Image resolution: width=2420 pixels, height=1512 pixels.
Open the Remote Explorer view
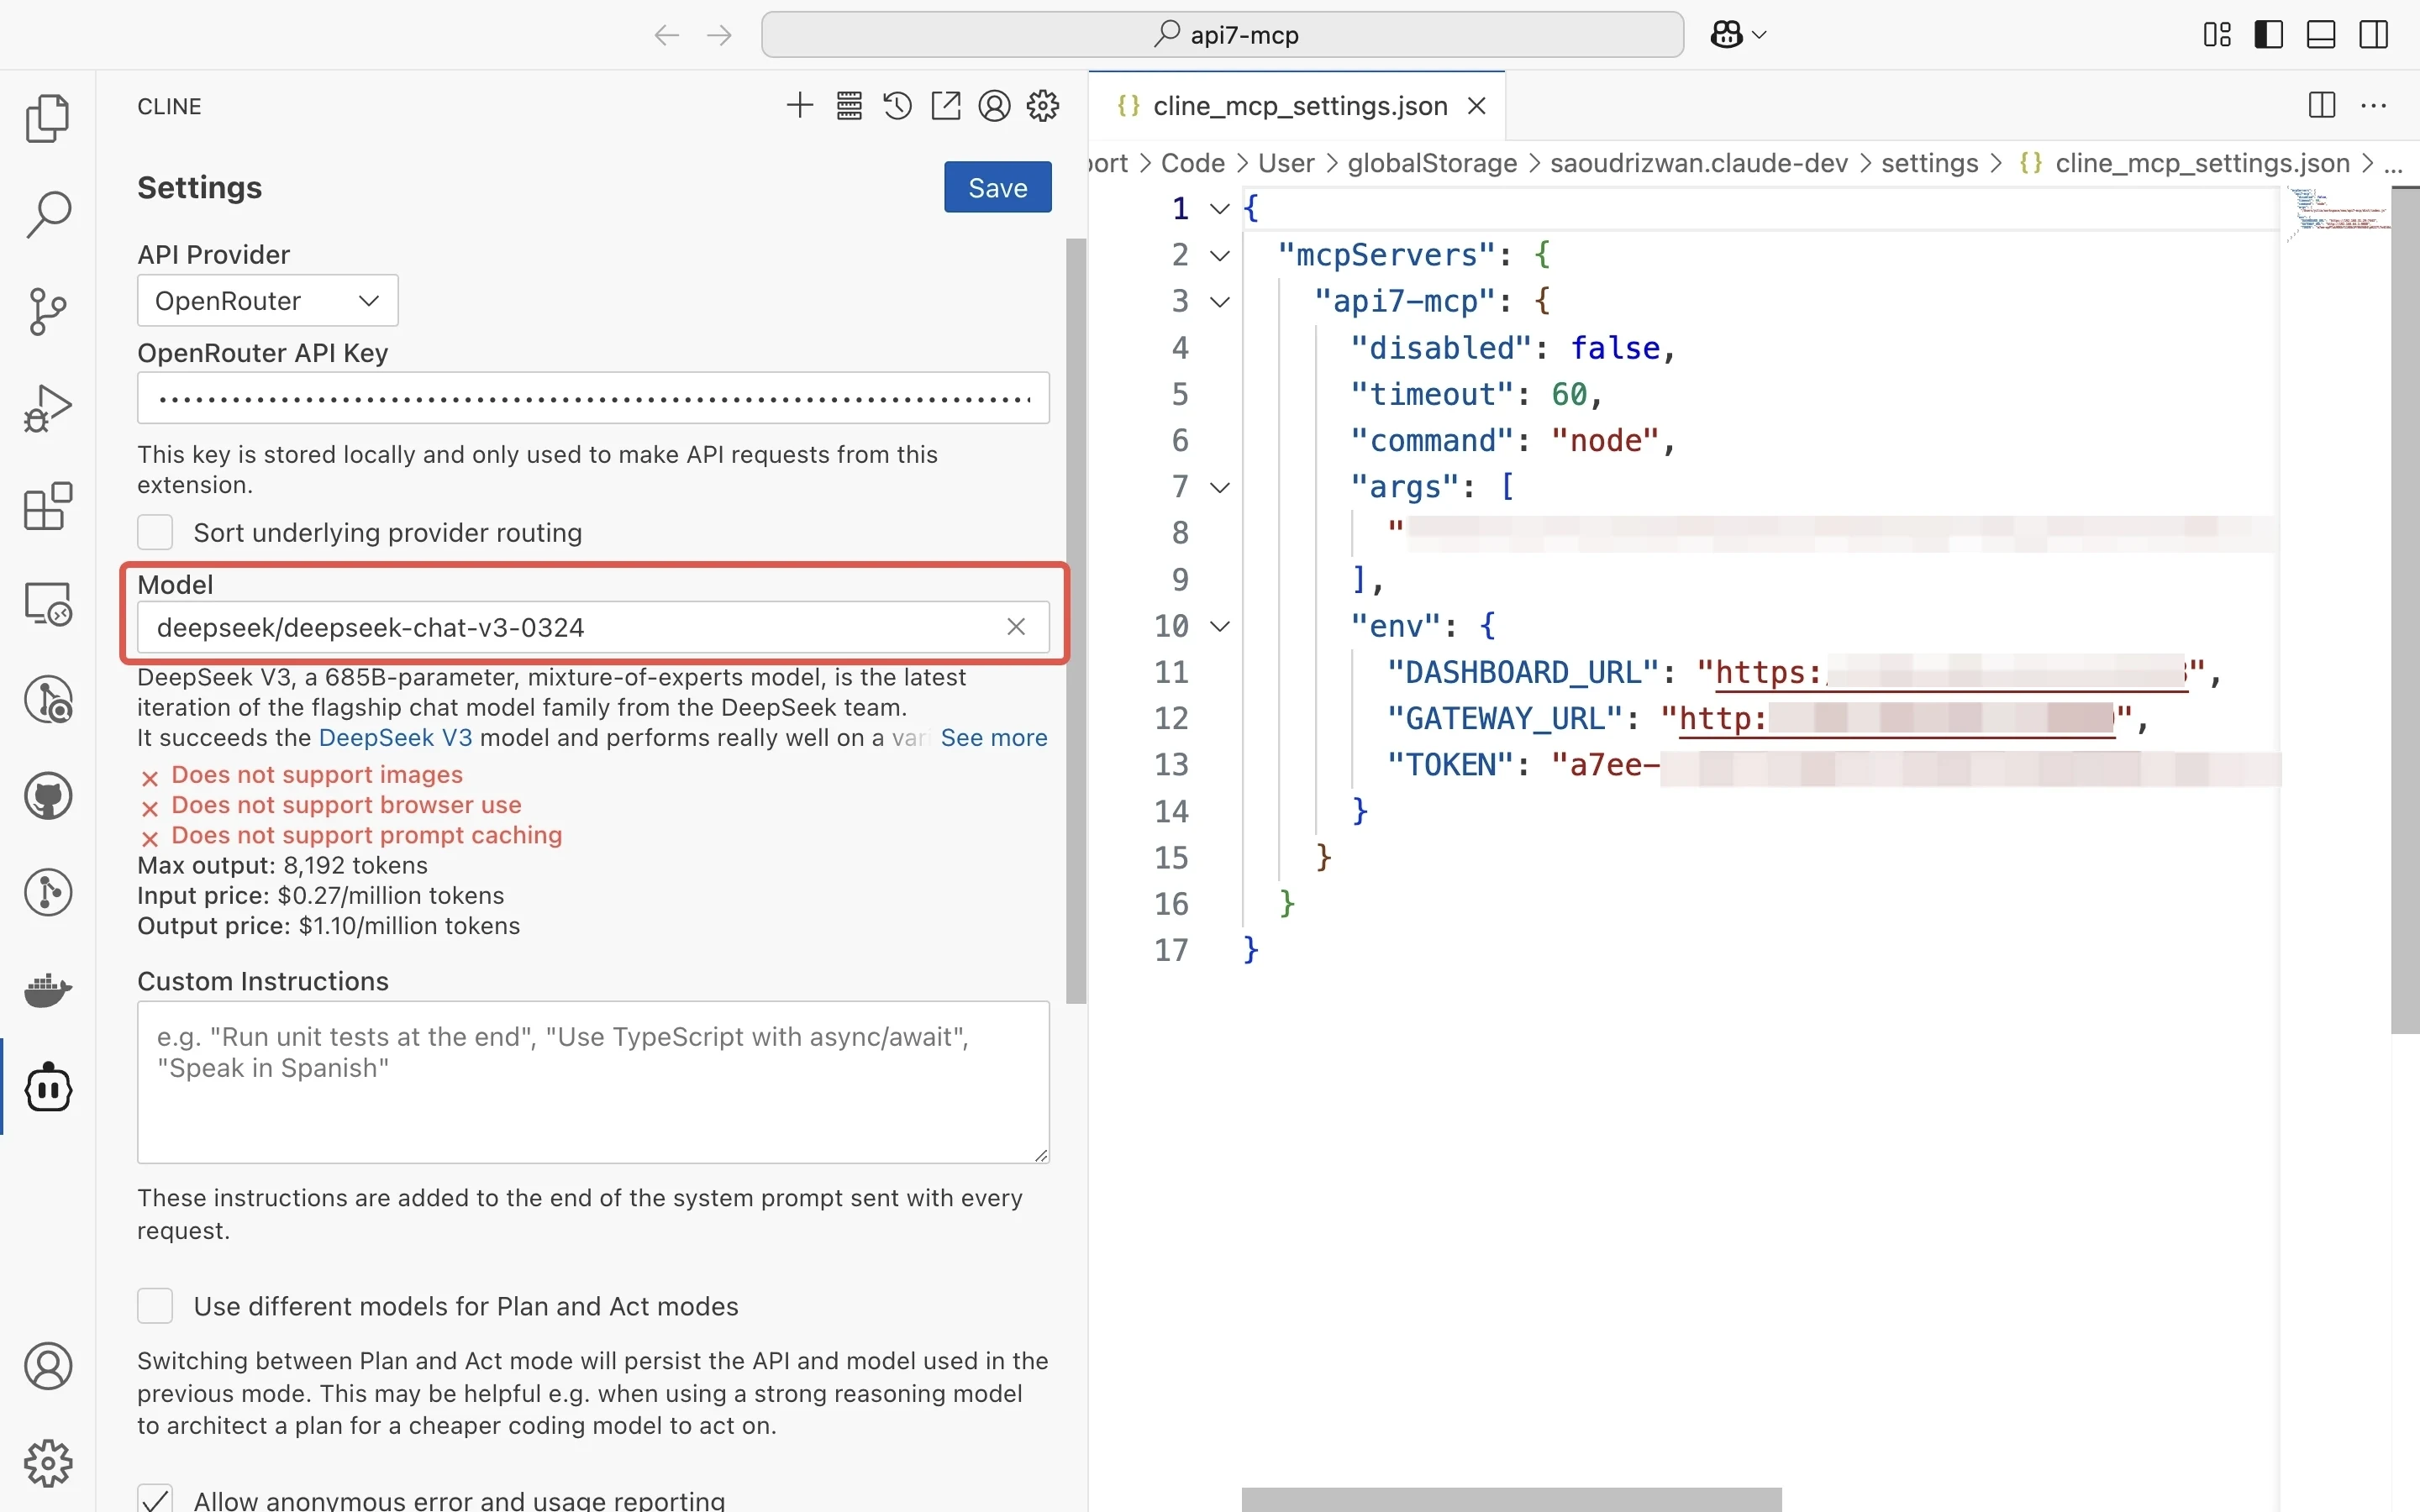(47, 603)
